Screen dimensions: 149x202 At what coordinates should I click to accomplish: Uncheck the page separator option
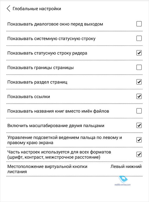point(139,82)
